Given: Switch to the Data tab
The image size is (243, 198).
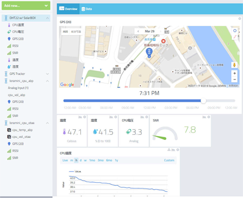Looking at the screenshot, I should coord(87,9).
